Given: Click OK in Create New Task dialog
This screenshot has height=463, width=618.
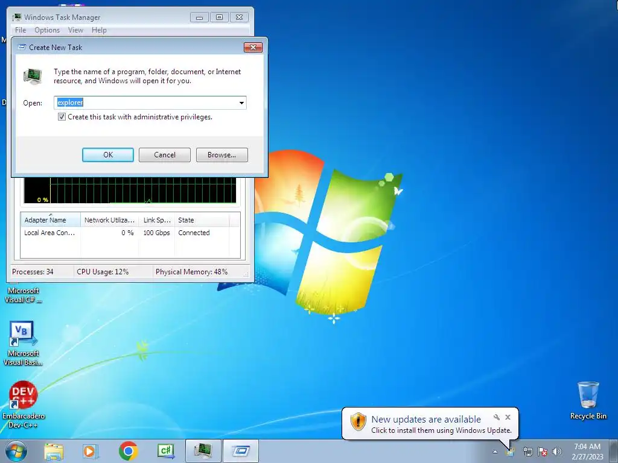Looking at the screenshot, I should (x=107, y=155).
